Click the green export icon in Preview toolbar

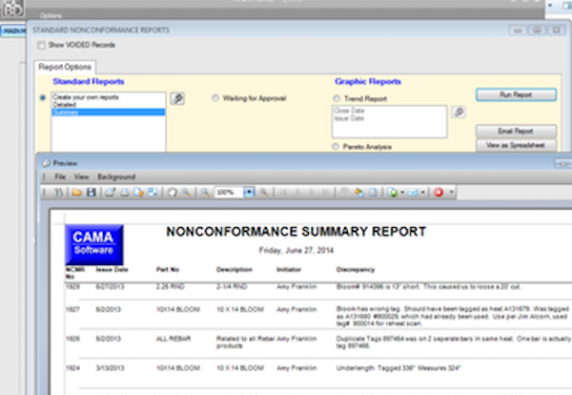(x=393, y=193)
